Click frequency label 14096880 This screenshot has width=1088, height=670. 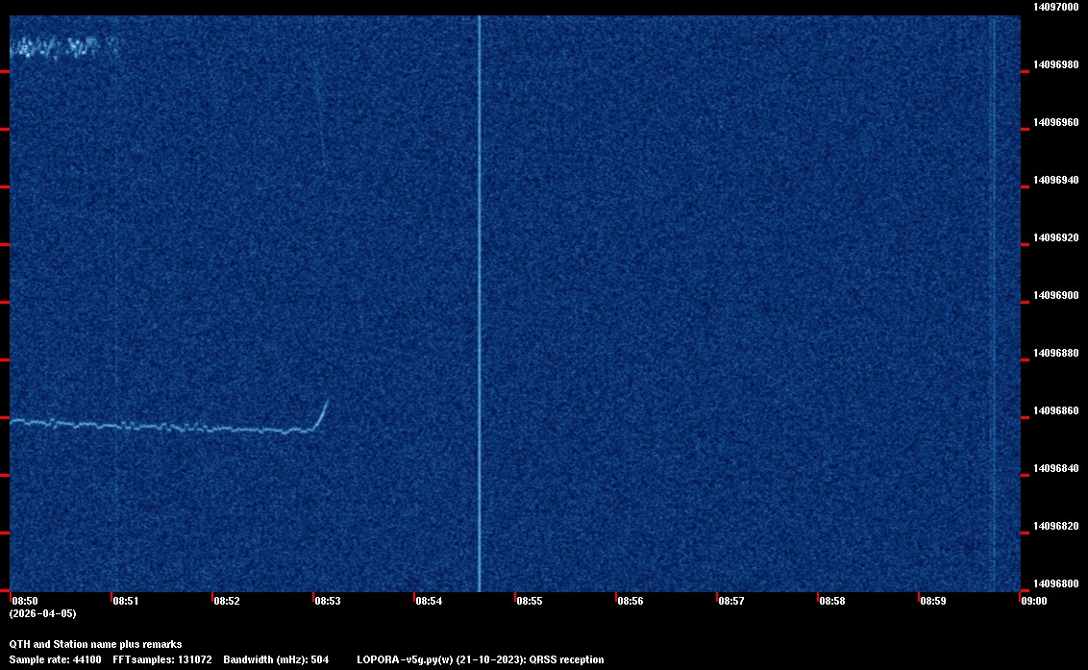1056,353
